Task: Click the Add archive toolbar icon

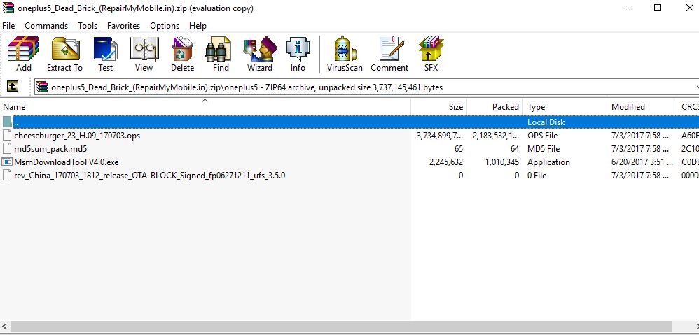Action: tap(24, 55)
